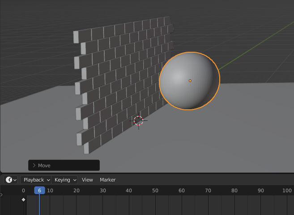The height and width of the screenshot is (215, 294).
Task: Click the 3D cursor in viewport
Action: (139, 120)
